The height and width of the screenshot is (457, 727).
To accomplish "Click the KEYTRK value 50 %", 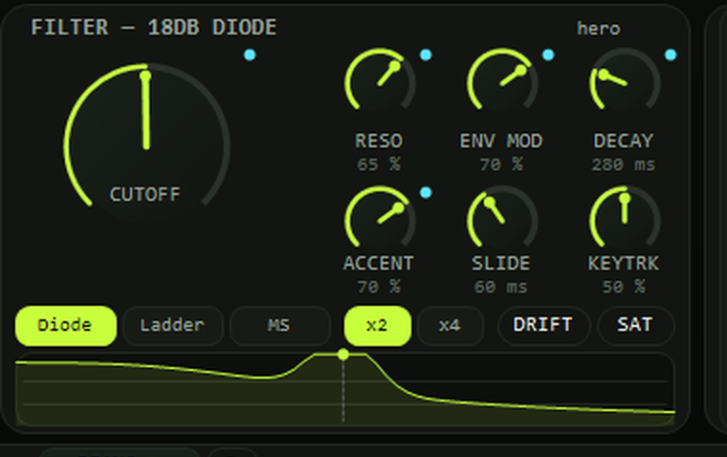I will tap(624, 287).
